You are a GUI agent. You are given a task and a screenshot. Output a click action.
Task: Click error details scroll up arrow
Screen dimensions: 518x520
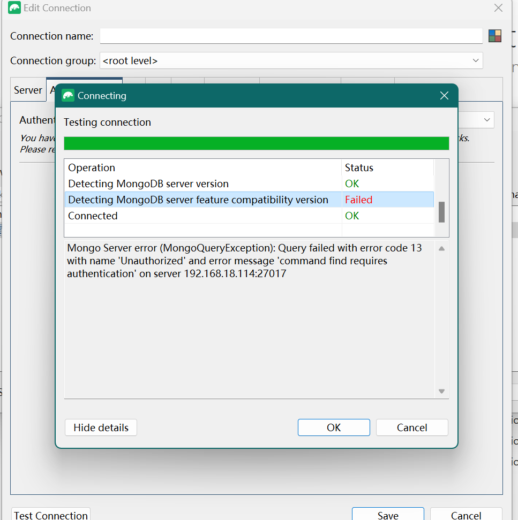tap(441, 249)
